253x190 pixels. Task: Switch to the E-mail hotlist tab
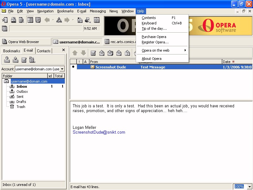[x=28, y=50]
